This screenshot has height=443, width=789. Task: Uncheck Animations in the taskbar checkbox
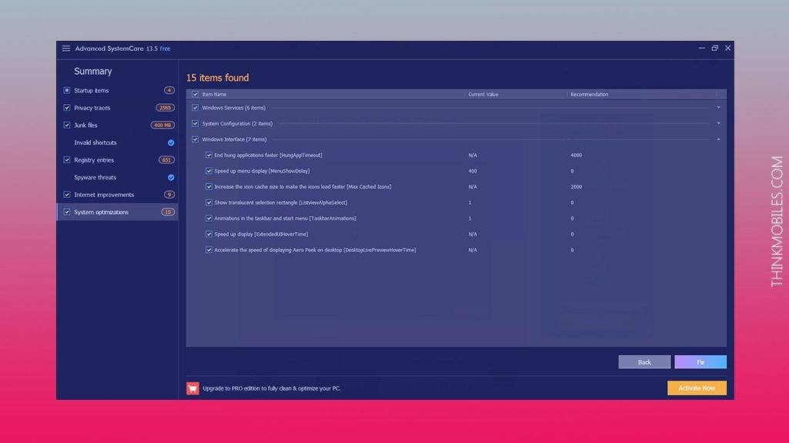coord(209,219)
